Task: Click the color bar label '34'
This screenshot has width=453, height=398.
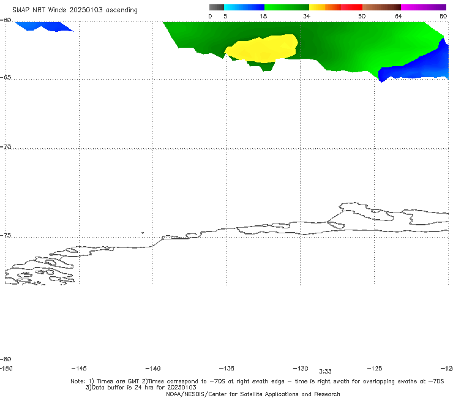Action: click(307, 17)
